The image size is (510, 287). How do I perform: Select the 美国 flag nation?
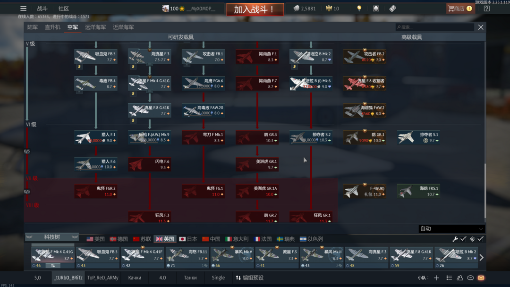[95, 239]
